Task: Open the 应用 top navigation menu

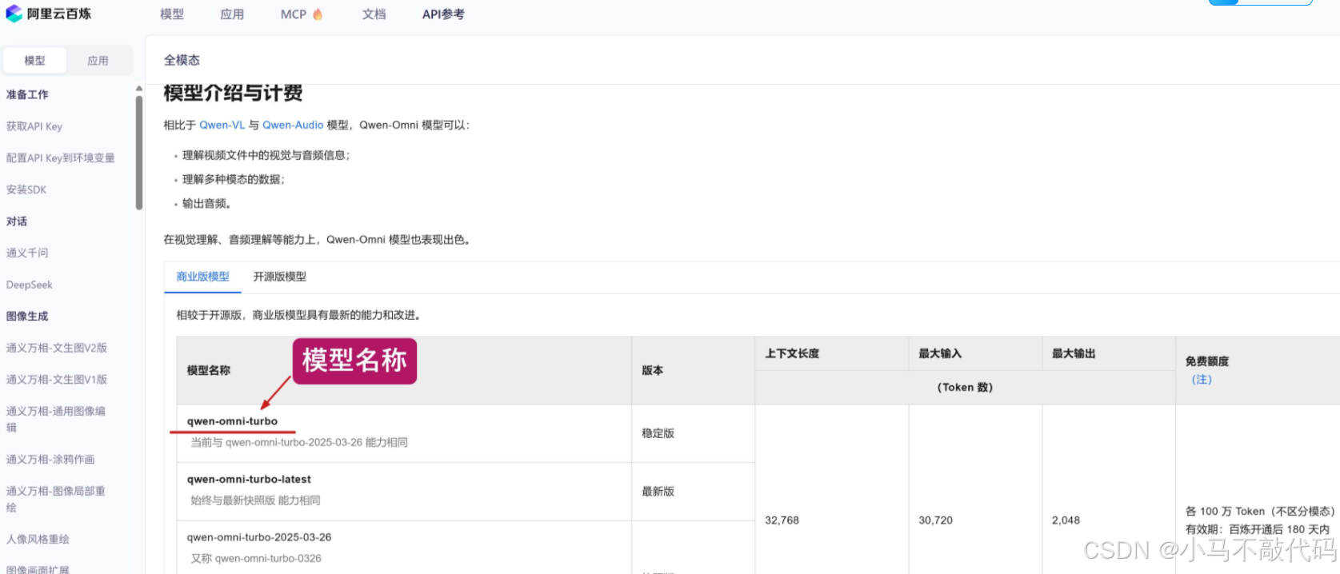Action: (232, 14)
